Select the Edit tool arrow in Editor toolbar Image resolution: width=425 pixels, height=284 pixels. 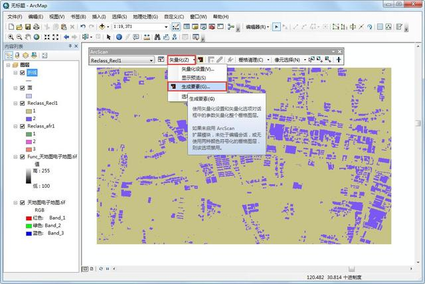[x=276, y=27]
